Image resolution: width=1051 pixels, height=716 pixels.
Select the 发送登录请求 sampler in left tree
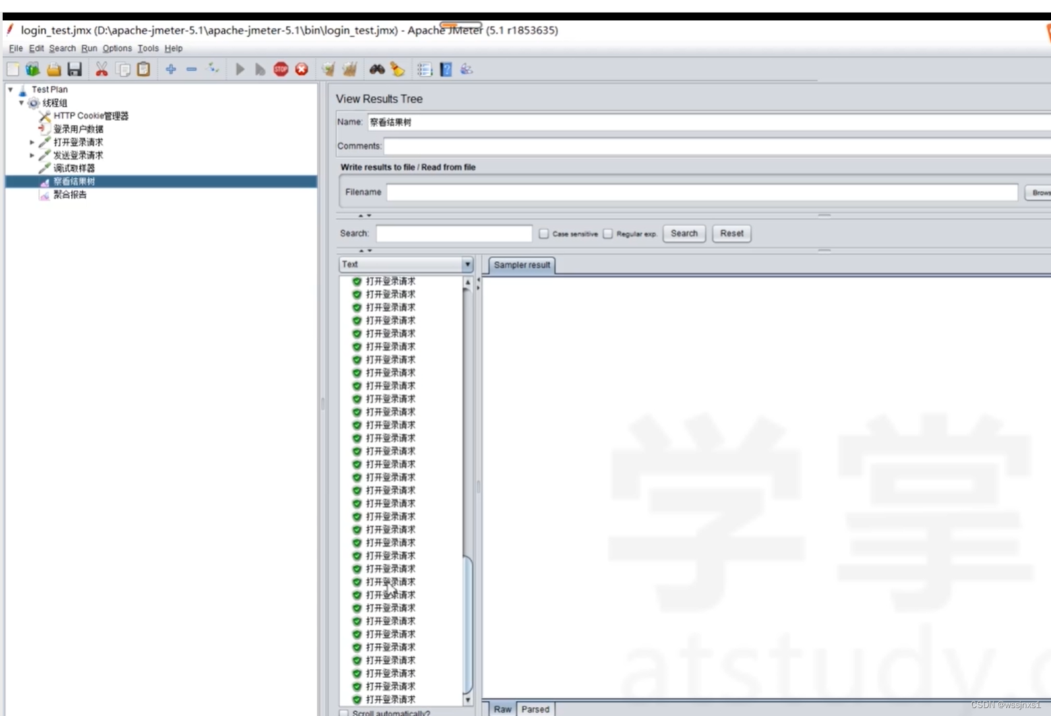click(78, 156)
